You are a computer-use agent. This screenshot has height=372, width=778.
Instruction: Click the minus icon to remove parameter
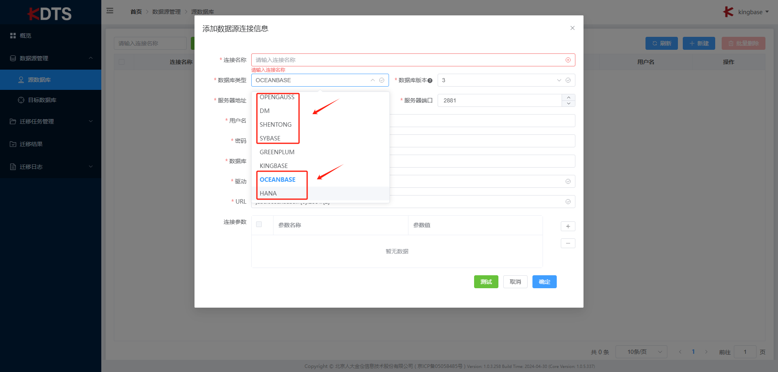[x=568, y=243]
